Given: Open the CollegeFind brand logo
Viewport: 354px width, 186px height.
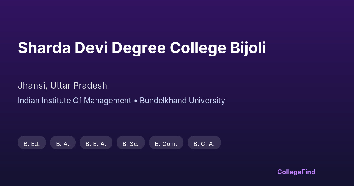Looking at the screenshot, I should pyautogui.click(x=296, y=172).
